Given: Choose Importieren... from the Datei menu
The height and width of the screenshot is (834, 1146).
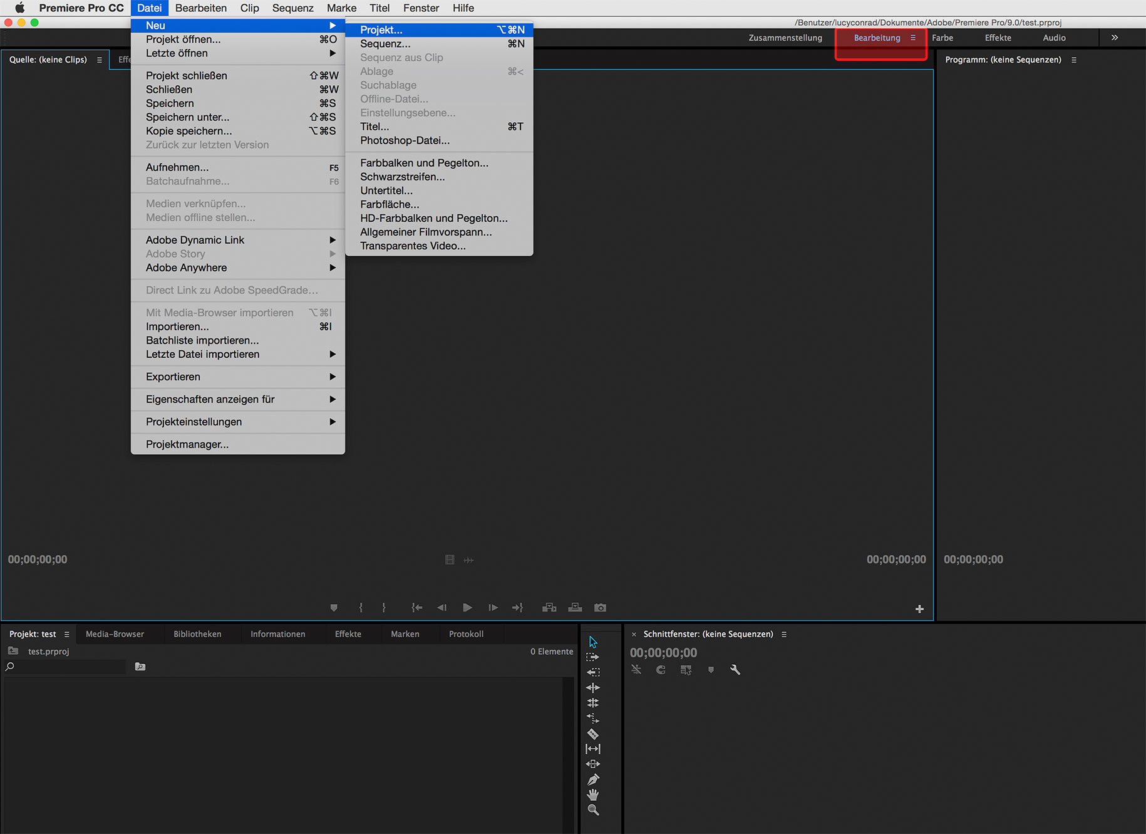Looking at the screenshot, I should point(238,326).
